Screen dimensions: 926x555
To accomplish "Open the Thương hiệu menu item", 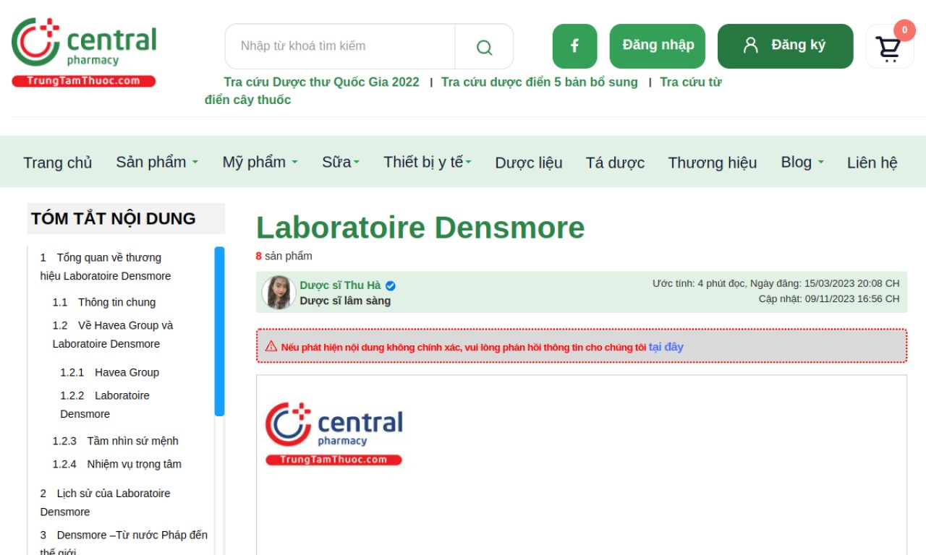I will point(713,163).
